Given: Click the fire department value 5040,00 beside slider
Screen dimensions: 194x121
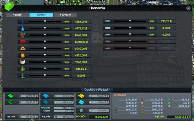Looking at the screenshot, I should (81, 49).
